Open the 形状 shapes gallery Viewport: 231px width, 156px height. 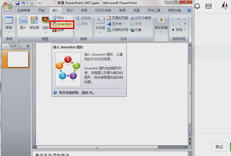pos(60,18)
